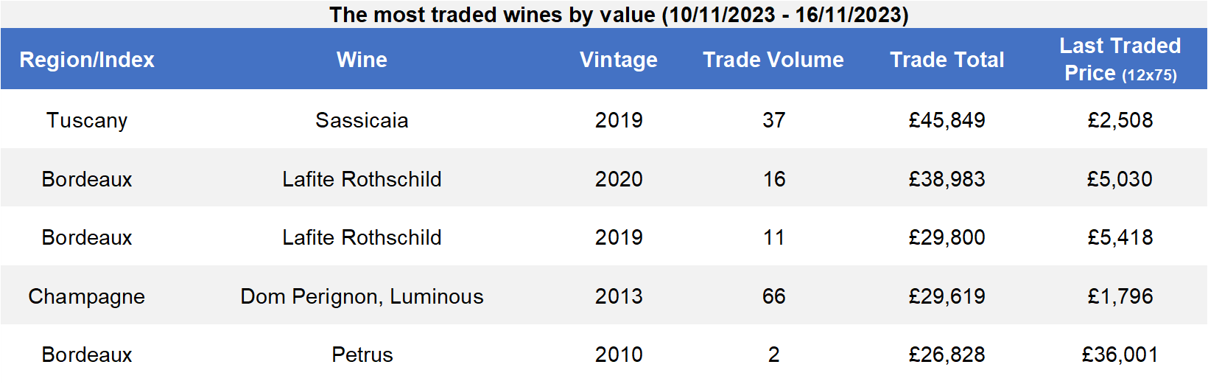This screenshot has width=1208, height=384.
Task: Select the Last Traded Price header
Action: point(1120,59)
